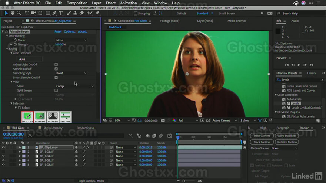Viewport: 326px width, 183px height.
Task: Open the Sampling Style Point dropdown
Action: [x=71, y=73]
